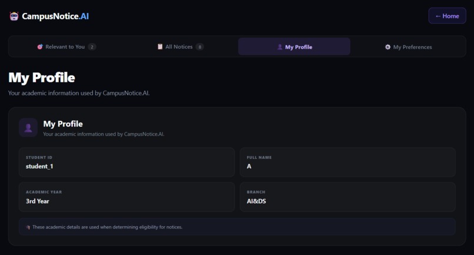Click the clipboard icon beside All Notices
This screenshot has width=474, height=255.
tap(160, 47)
